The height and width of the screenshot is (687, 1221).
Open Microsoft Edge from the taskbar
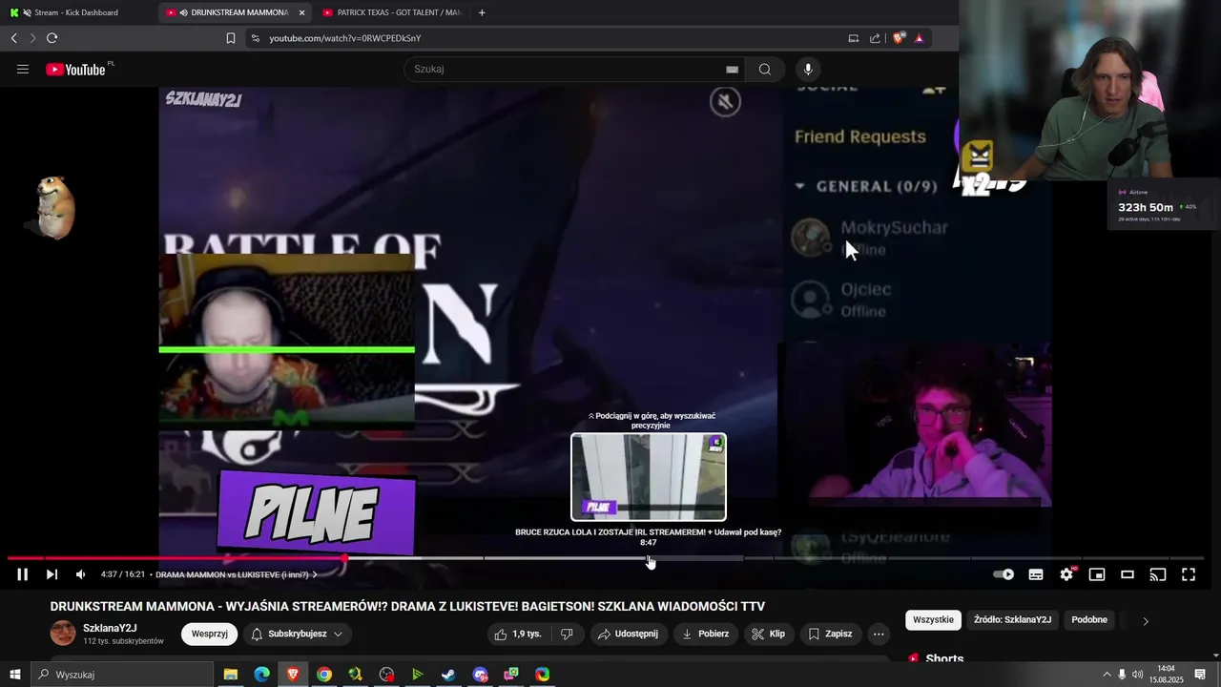[x=261, y=675]
